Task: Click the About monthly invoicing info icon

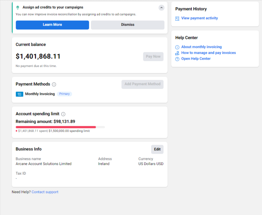Action: 177,47
